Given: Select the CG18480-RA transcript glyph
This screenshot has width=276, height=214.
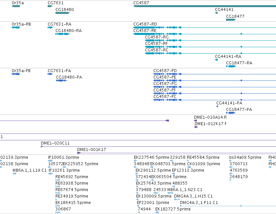Looking at the screenshot, I should click(x=63, y=34).
